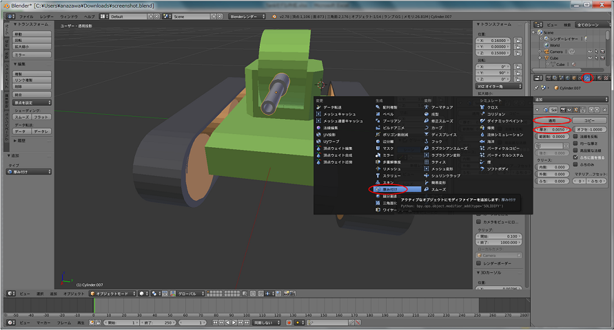Click the Array (配列複製) modifier icon
This screenshot has height=330, width=614.
pyautogui.click(x=378, y=107)
